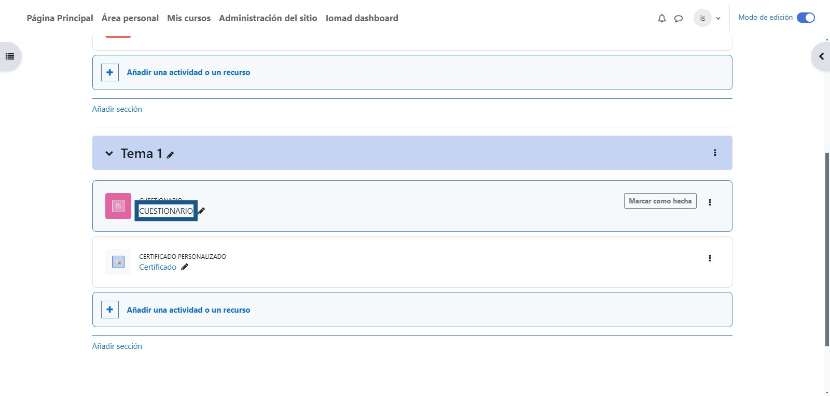Open the notifications bell icon

click(x=661, y=18)
